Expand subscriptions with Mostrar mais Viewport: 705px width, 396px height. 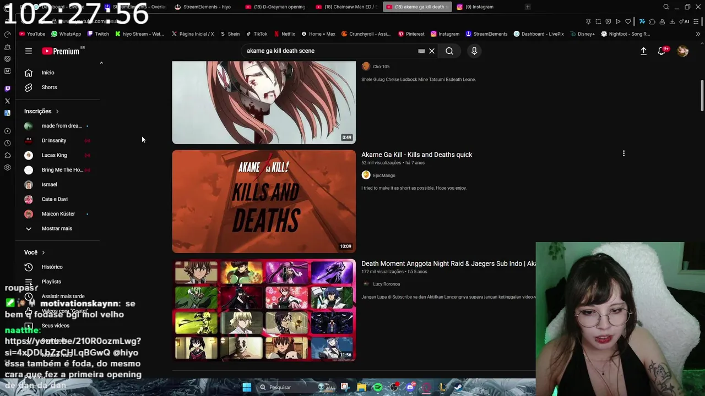point(57,229)
